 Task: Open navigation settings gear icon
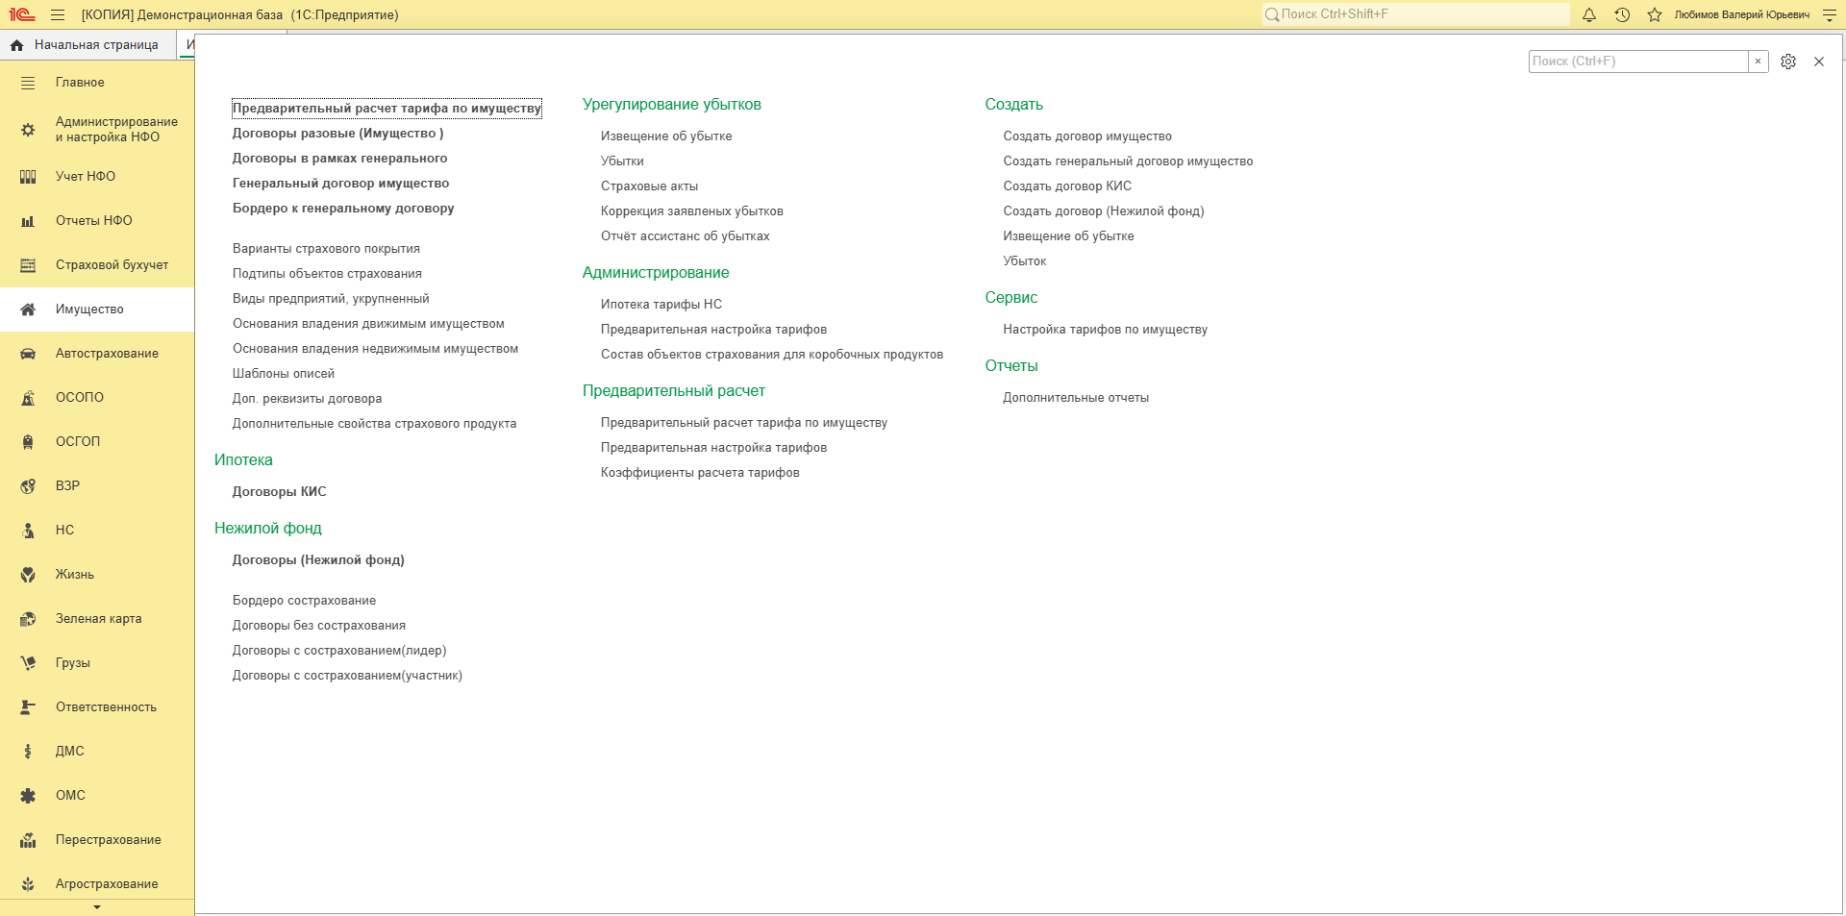pyautogui.click(x=1788, y=62)
